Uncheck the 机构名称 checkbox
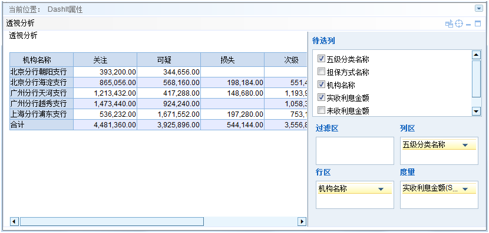Viewport: 489px width, 233px height. 321,84
